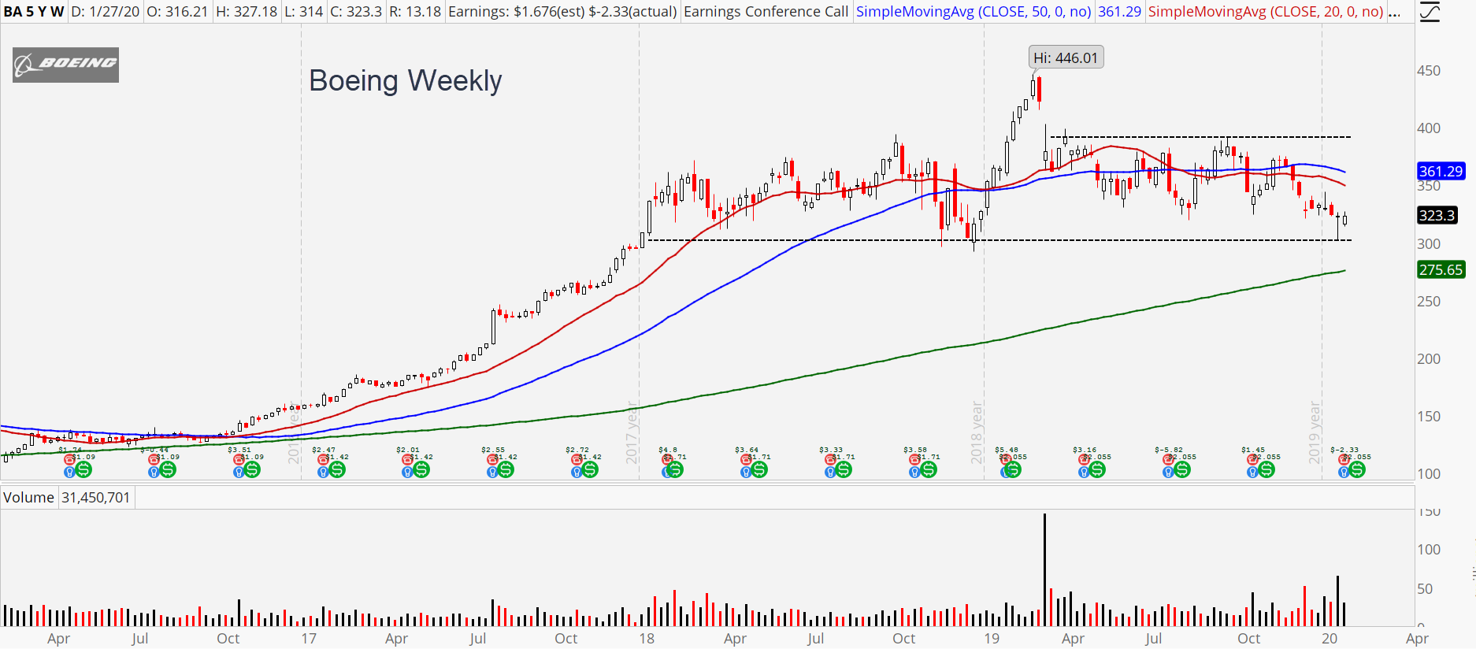The image size is (1476, 649).
Task: Click the O: 316.21 open price readout
Action: click(x=177, y=12)
